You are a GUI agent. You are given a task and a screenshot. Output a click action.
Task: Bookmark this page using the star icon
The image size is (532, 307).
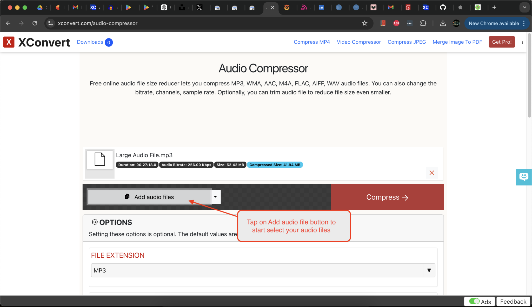tap(365, 23)
